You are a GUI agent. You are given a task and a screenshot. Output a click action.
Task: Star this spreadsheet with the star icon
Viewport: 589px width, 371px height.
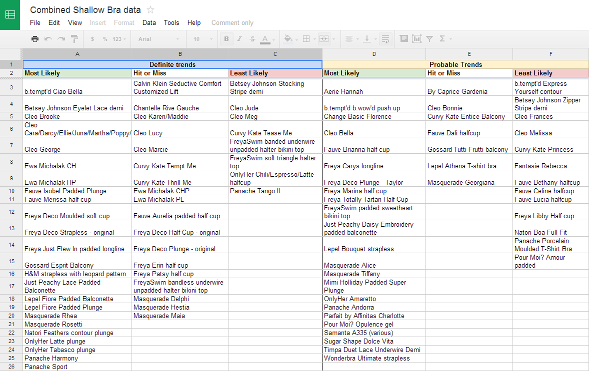tap(150, 10)
